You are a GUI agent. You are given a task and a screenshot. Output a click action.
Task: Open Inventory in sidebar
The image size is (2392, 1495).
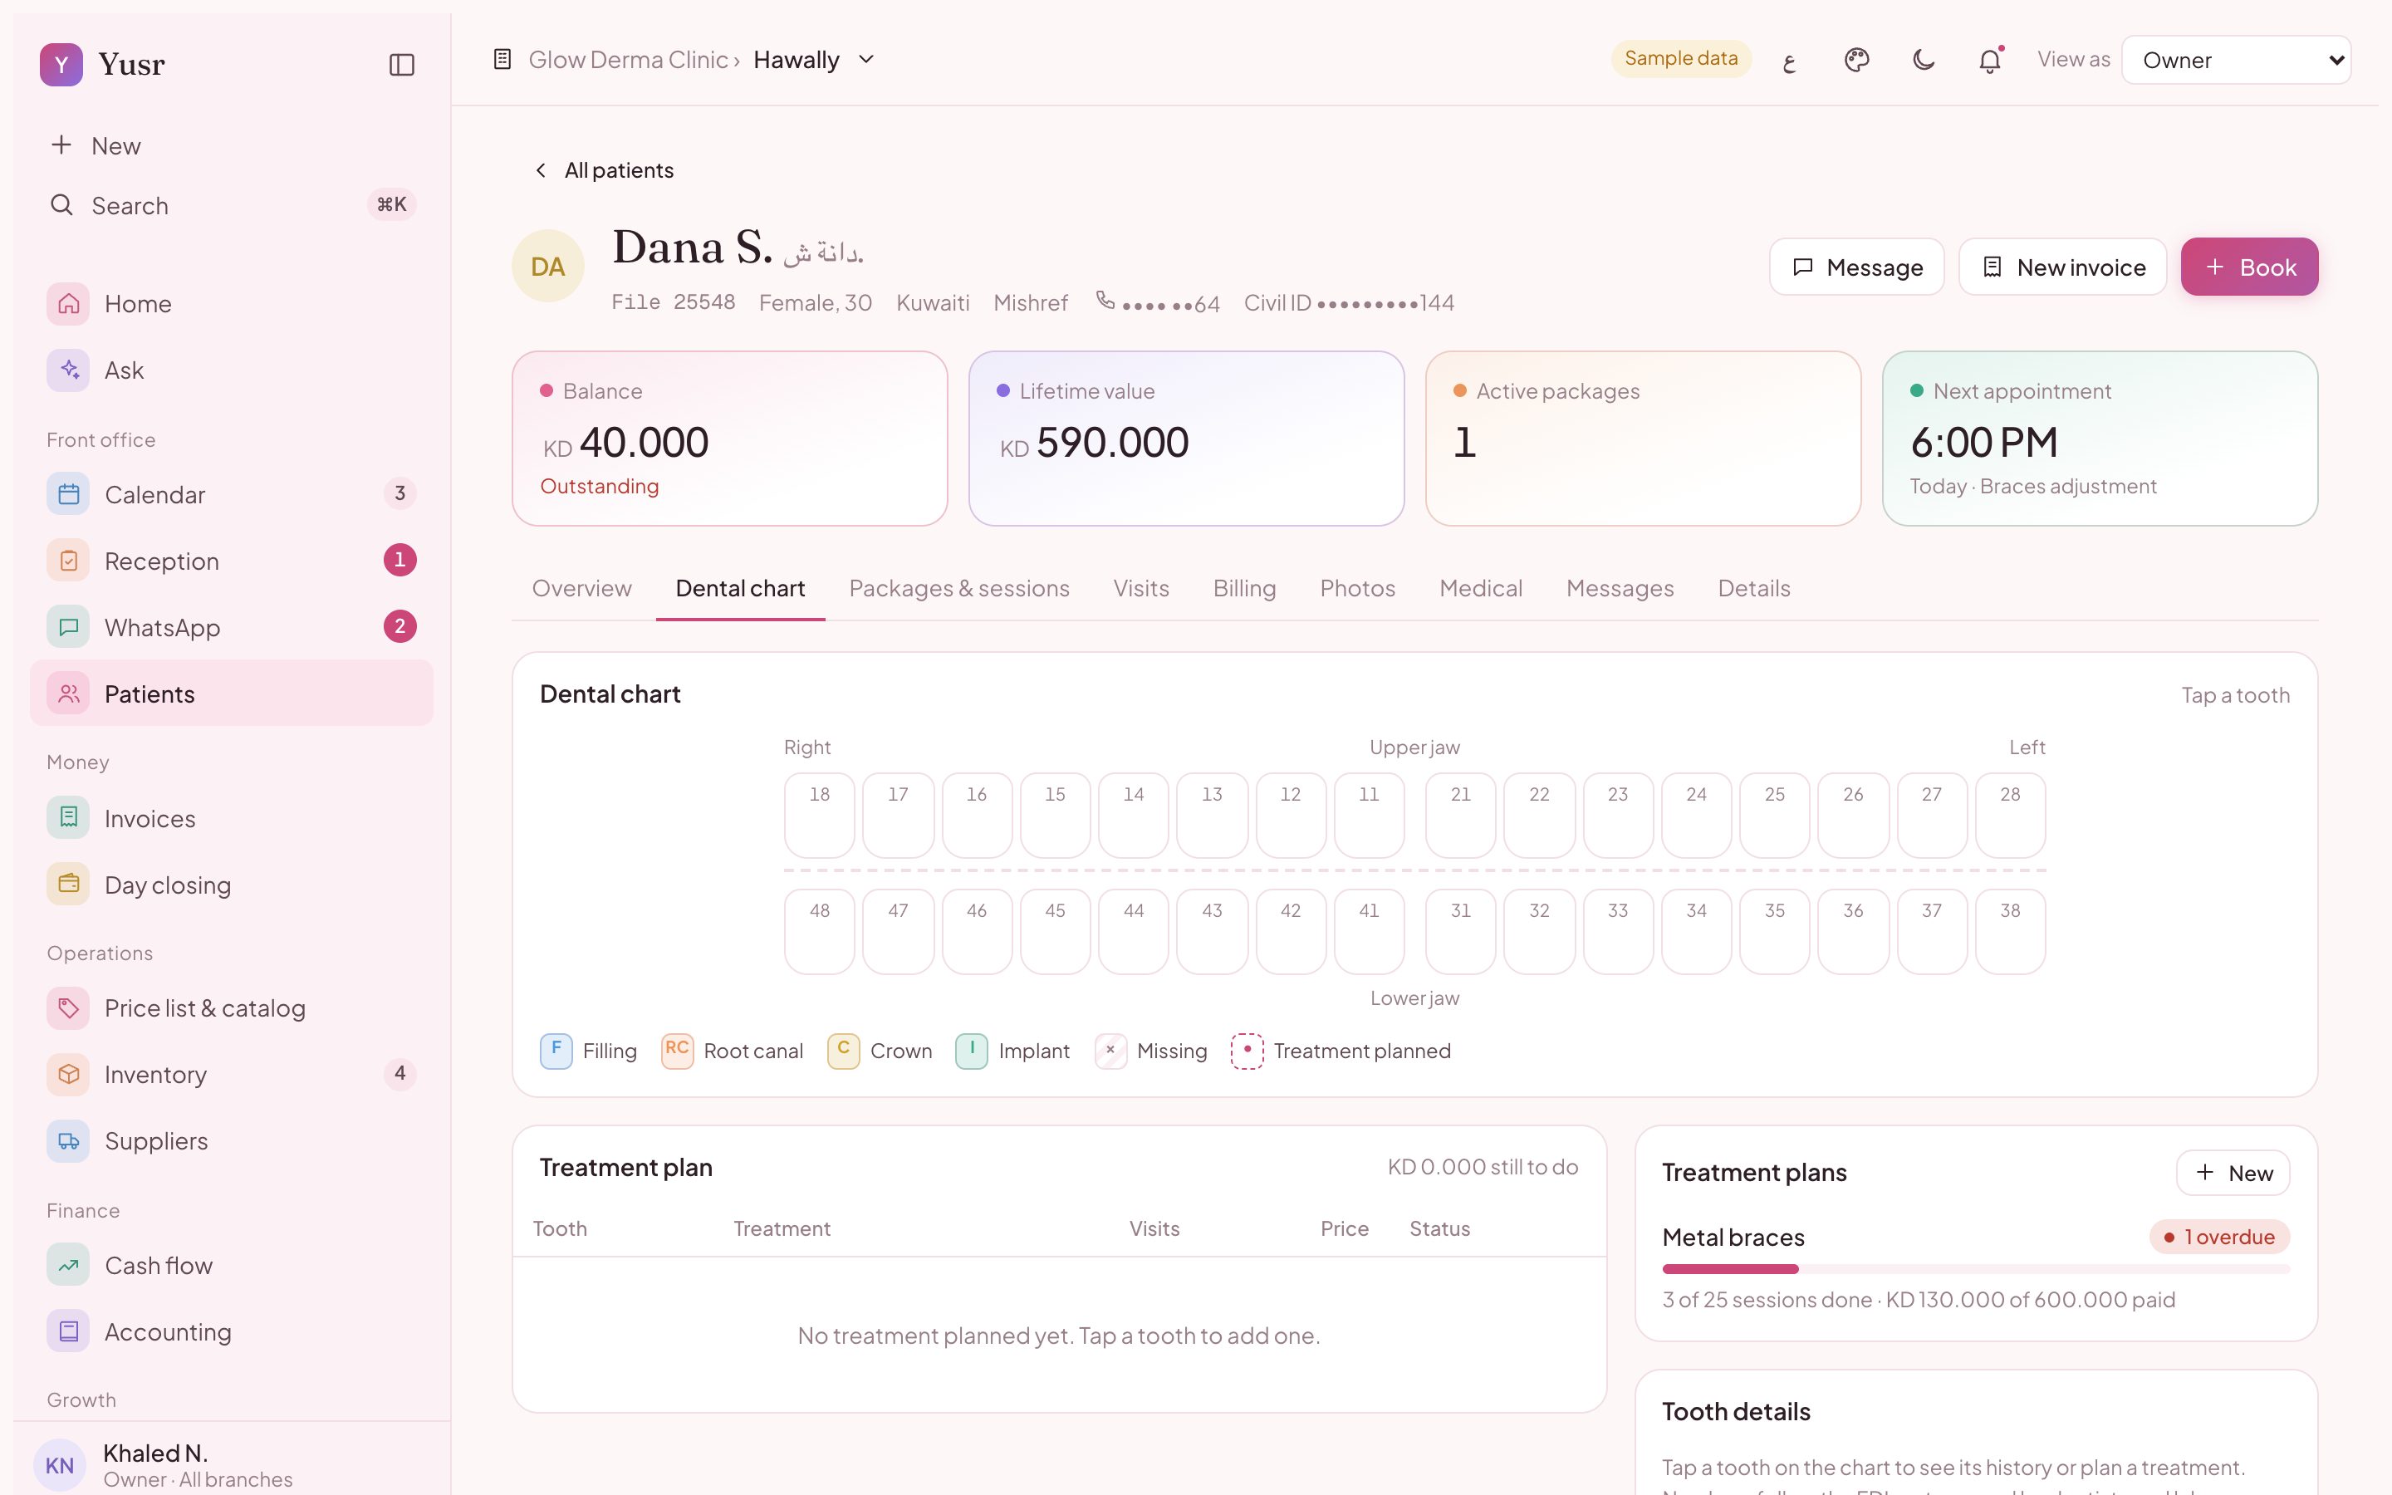pos(231,1075)
